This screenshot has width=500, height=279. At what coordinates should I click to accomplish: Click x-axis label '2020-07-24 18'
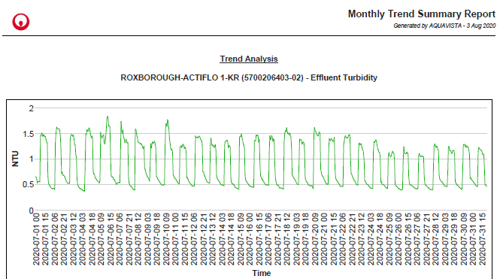point(380,239)
